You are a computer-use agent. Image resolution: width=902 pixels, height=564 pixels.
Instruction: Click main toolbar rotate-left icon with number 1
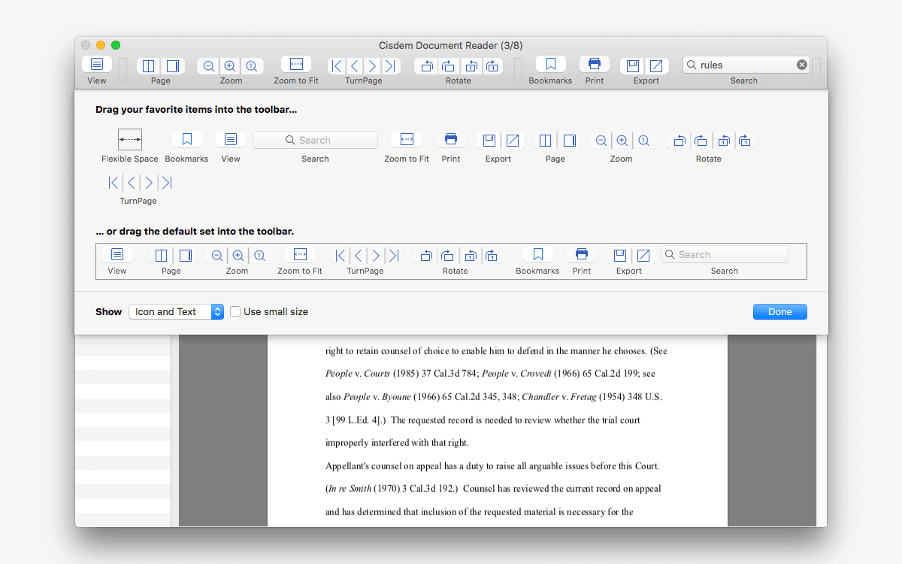click(471, 66)
